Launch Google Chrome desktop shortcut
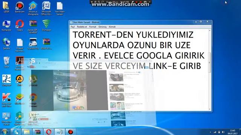 33,100
